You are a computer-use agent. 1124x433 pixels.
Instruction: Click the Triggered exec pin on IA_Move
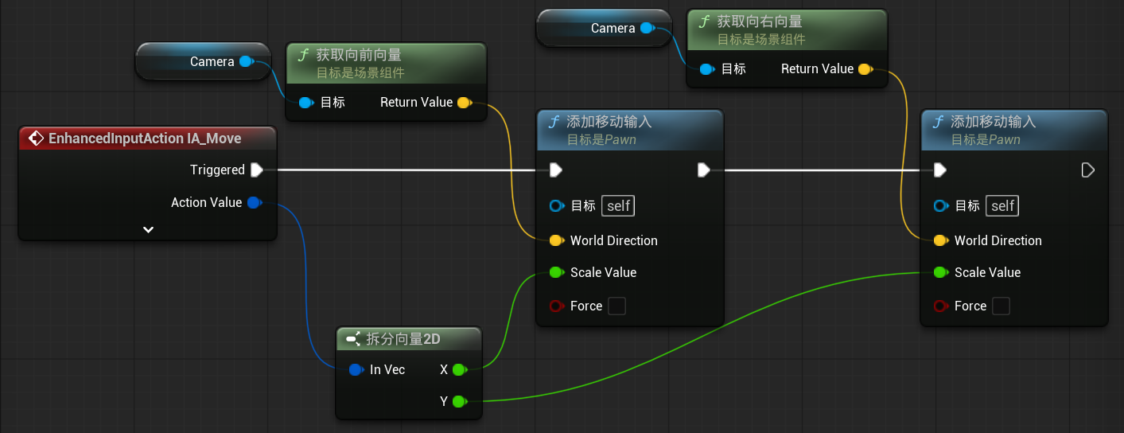pyautogui.click(x=256, y=170)
